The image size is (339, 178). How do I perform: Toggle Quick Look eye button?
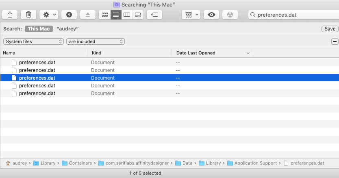coord(211,15)
